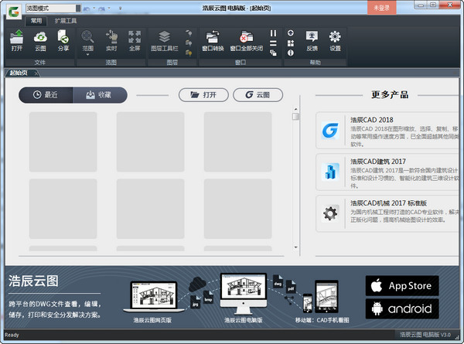Open the 图层工具栏 layers toolbar icon
464x344 pixels.
pyautogui.click(x=164, y=39)
